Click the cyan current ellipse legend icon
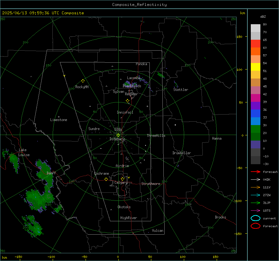 click(255, 218)
